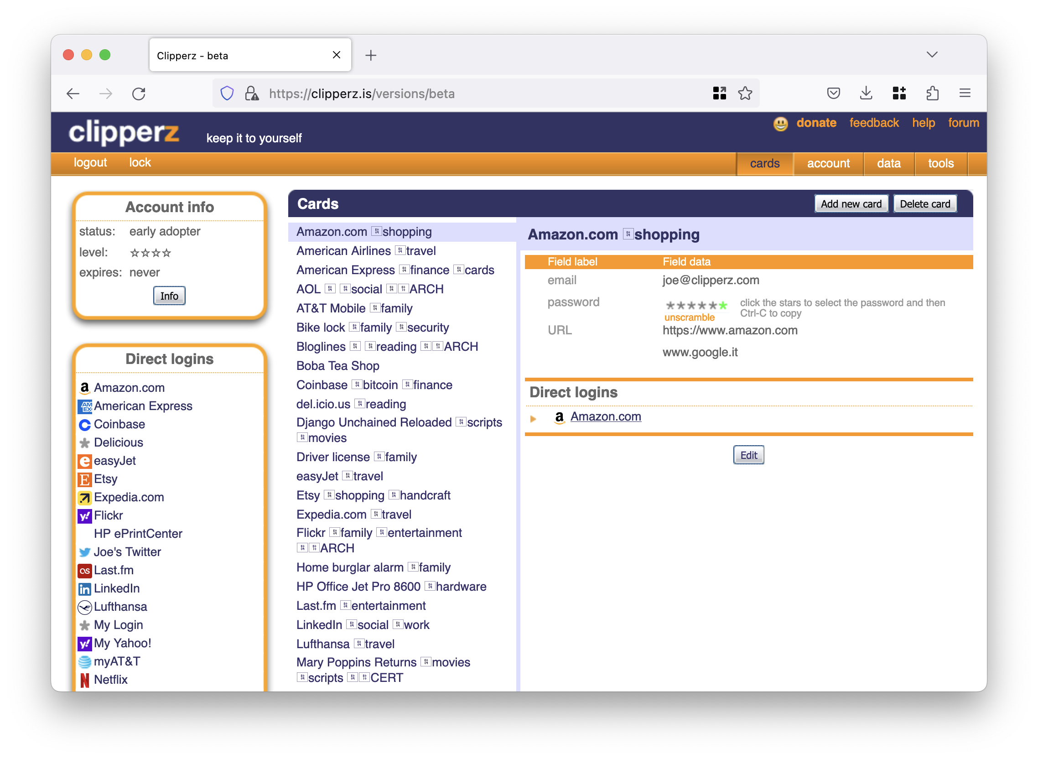Click the lock padlock icon in address bar
Image resolution: width=1038 pixels, height=759 pixels.
[252, 93]
